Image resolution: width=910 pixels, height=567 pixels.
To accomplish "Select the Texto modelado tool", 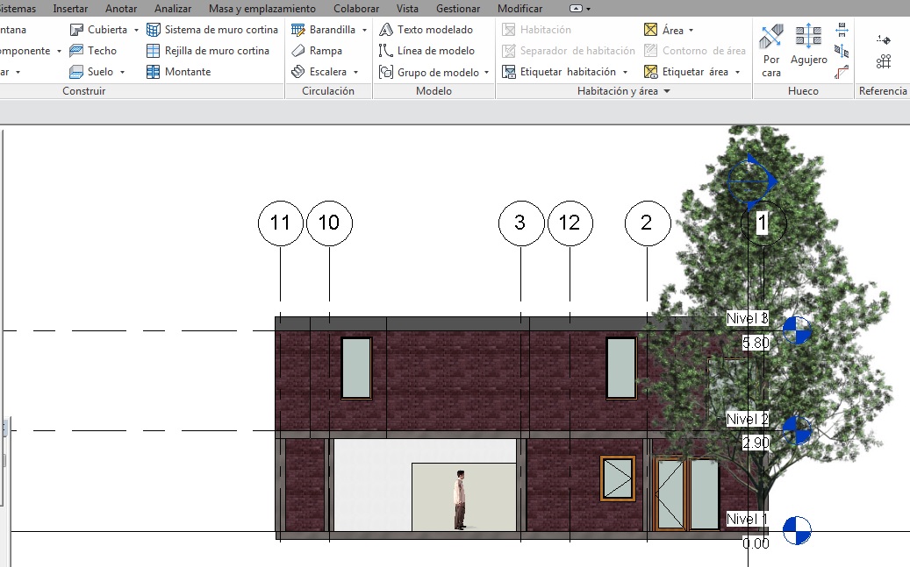I will [426, 30].
